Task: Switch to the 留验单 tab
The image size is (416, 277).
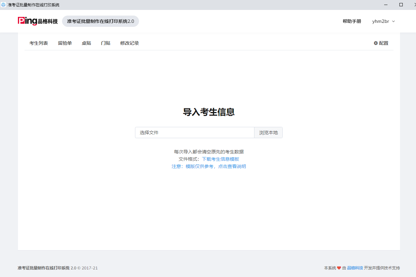Action: click(65, 43)
